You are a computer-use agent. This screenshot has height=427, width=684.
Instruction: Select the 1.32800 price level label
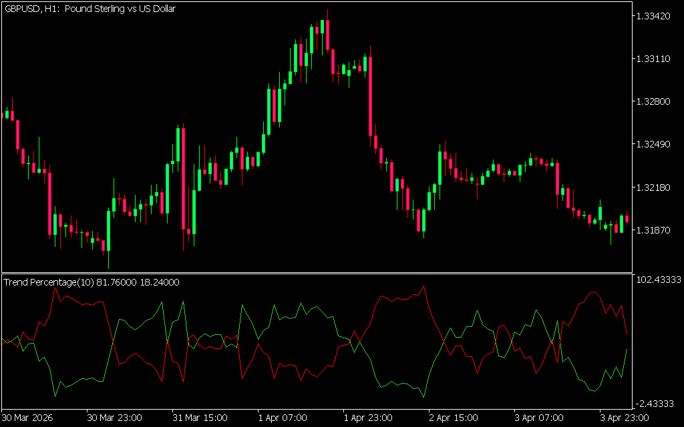[x=655, y=101]
